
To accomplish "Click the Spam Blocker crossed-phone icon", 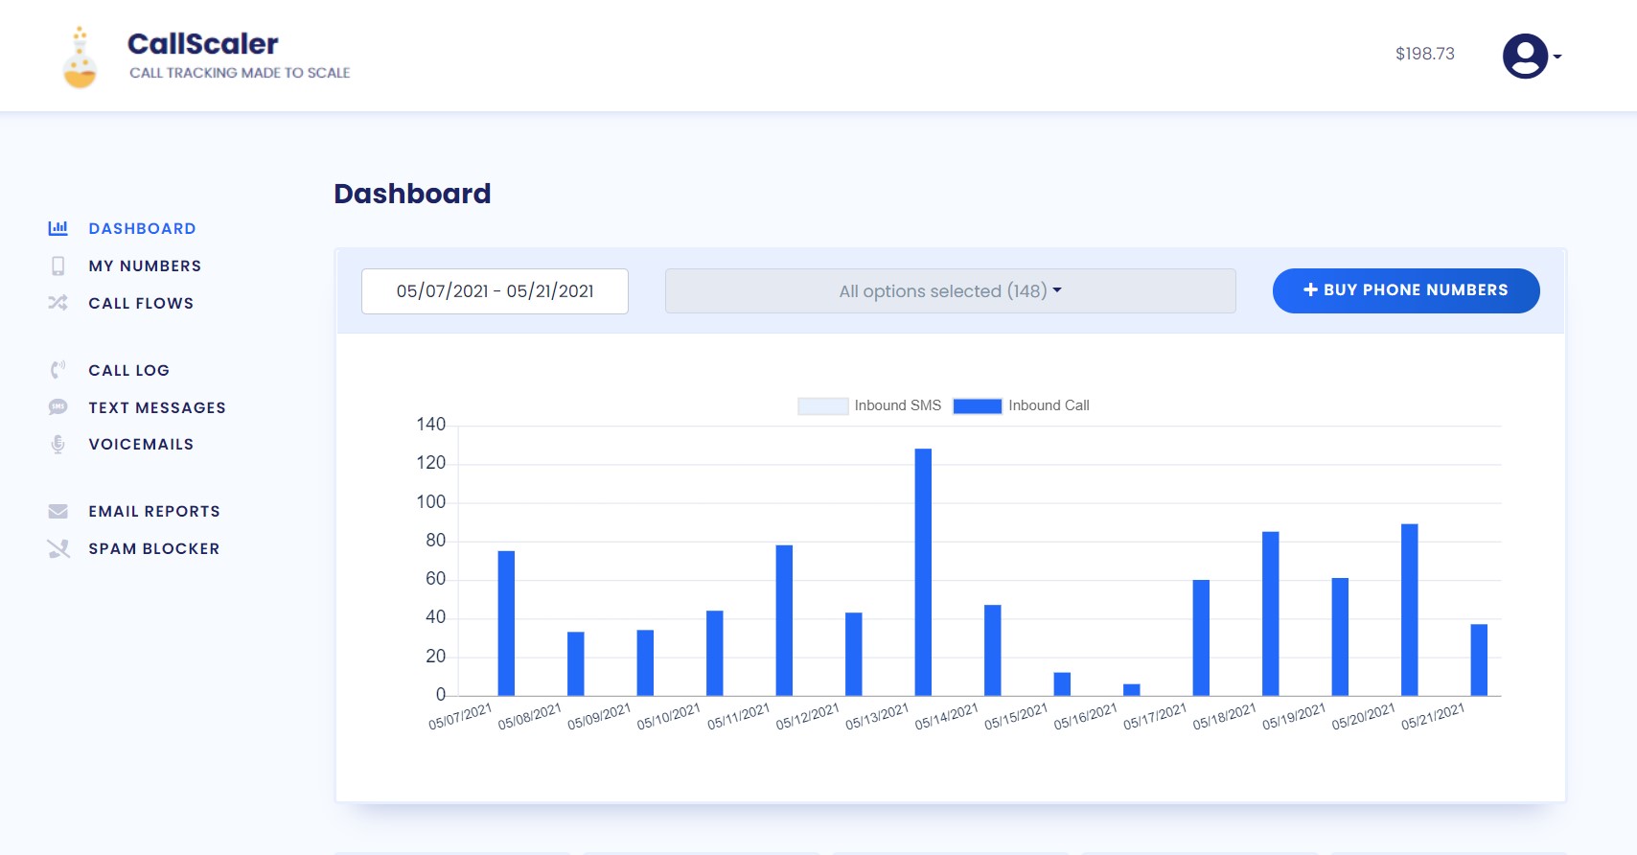I will 58,548.
